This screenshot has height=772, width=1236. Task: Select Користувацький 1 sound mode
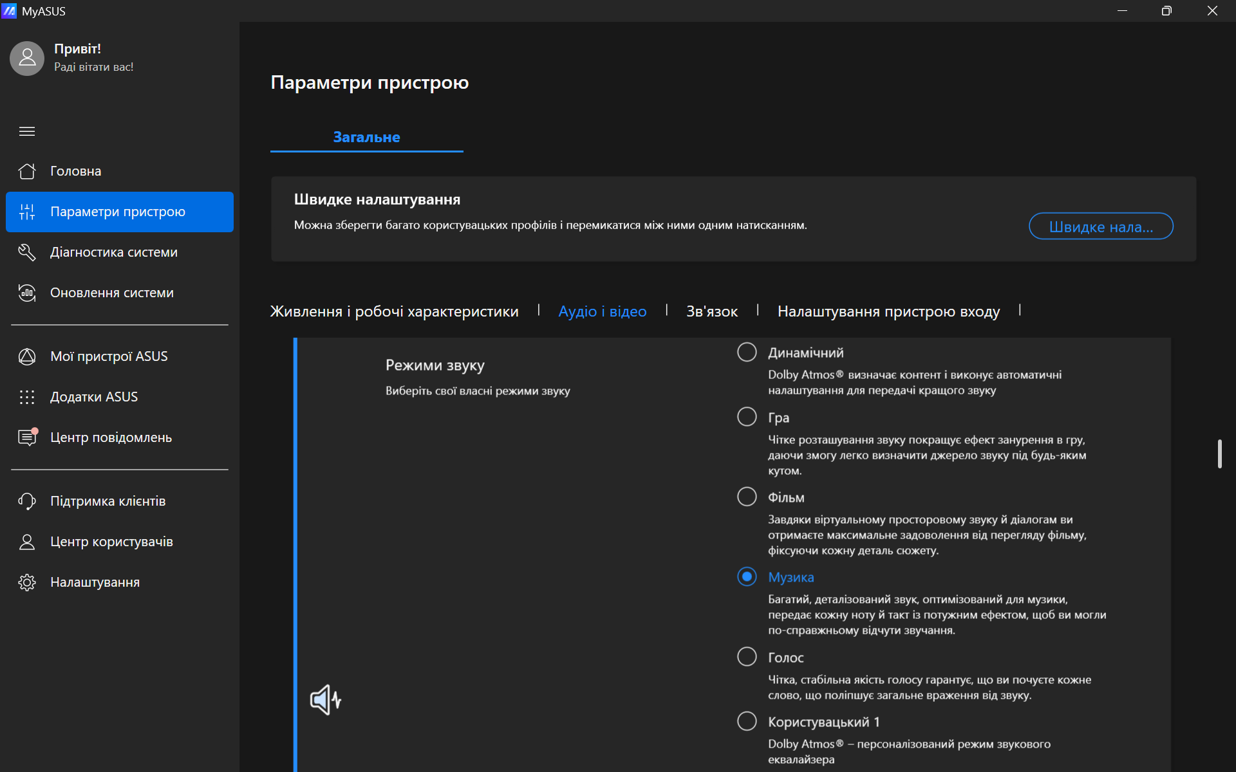tap(747, 721)
